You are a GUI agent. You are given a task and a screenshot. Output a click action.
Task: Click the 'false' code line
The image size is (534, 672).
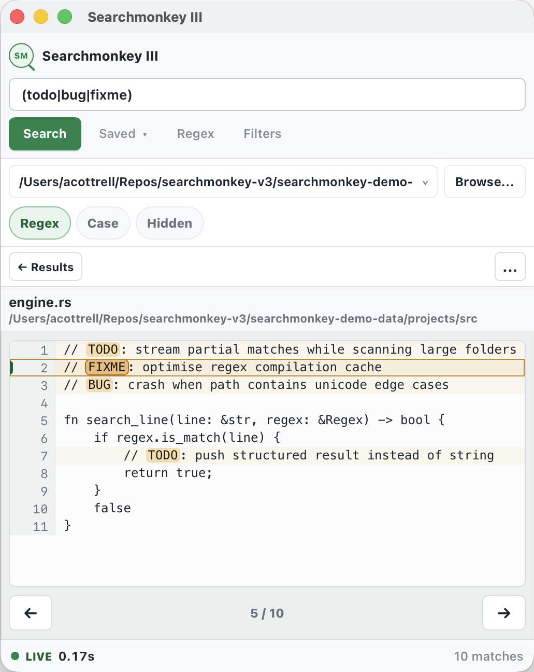[x=112, y=508]
